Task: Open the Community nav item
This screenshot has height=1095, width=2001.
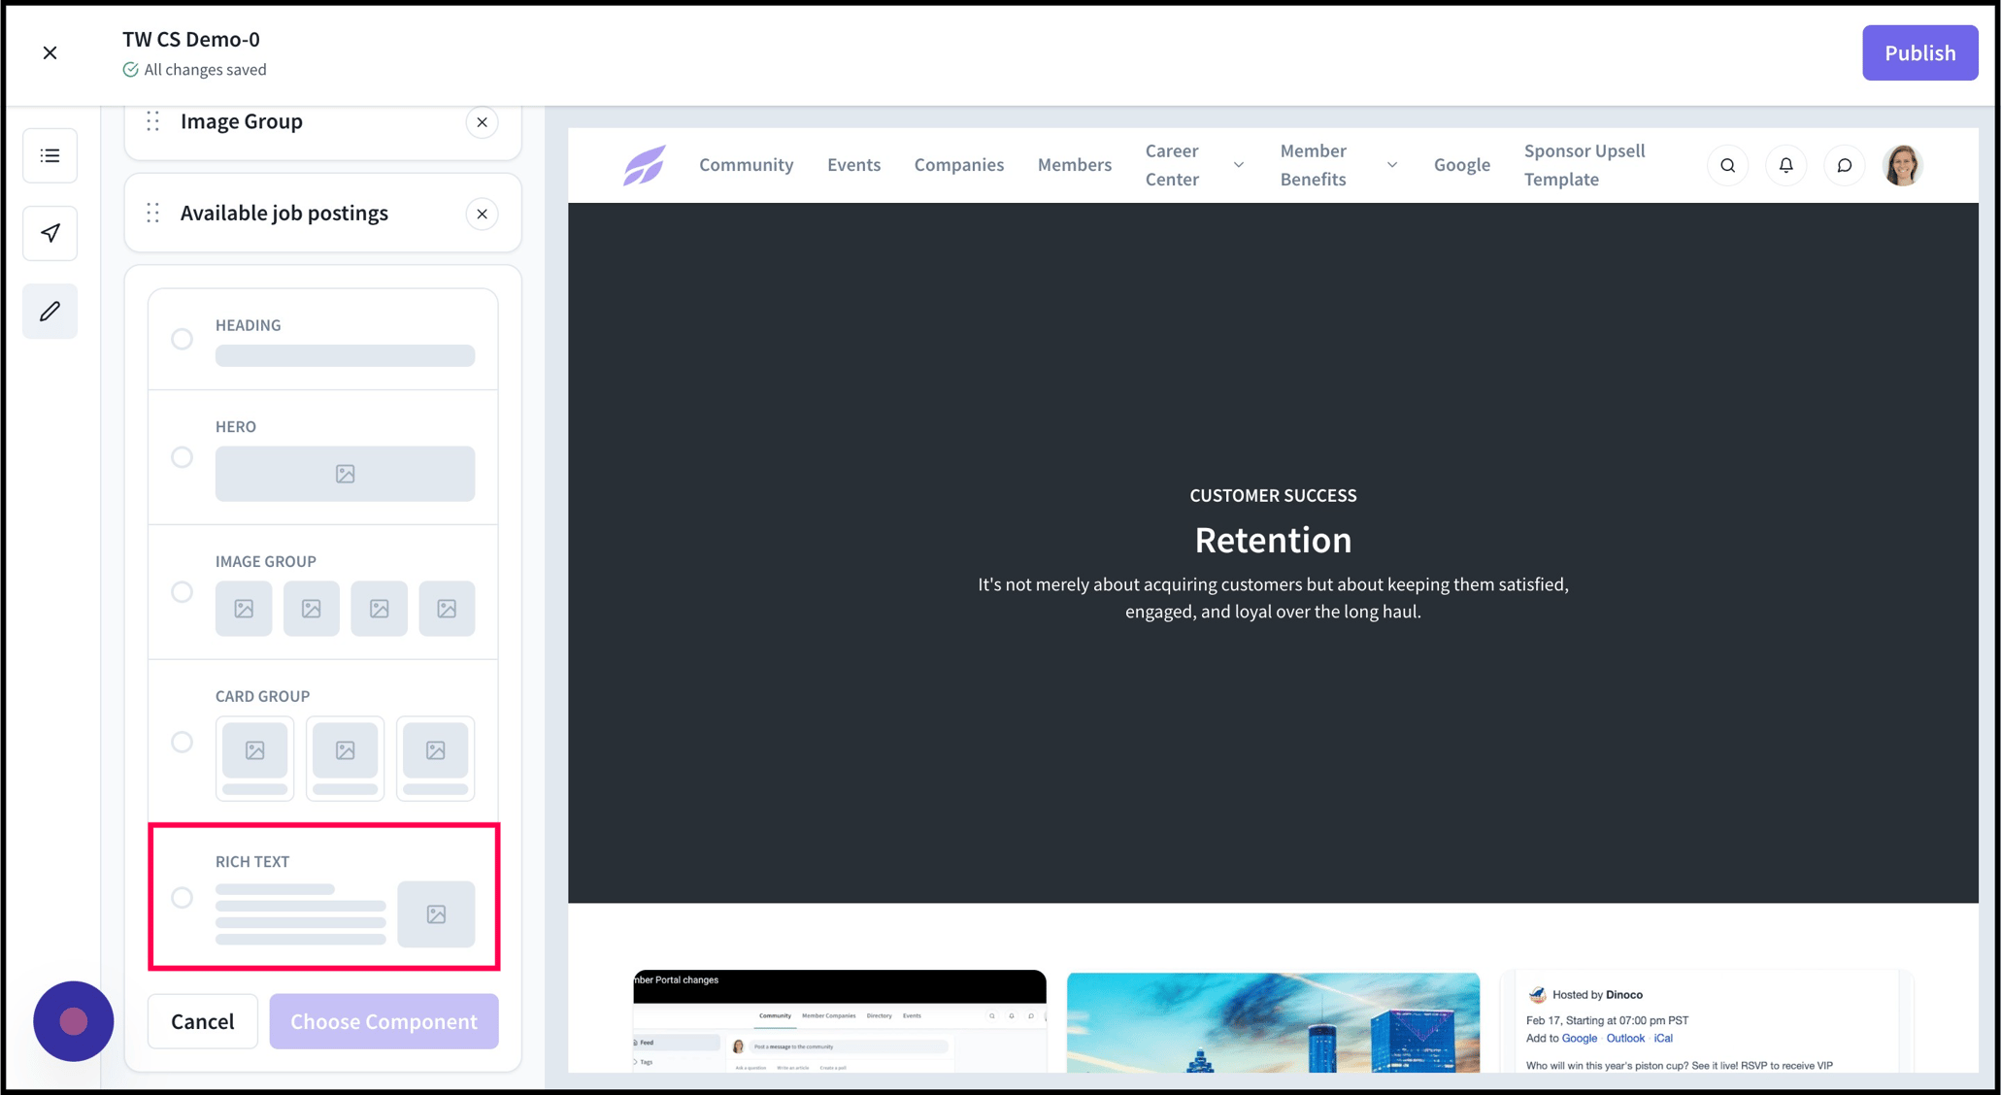Action: (746, 165)
